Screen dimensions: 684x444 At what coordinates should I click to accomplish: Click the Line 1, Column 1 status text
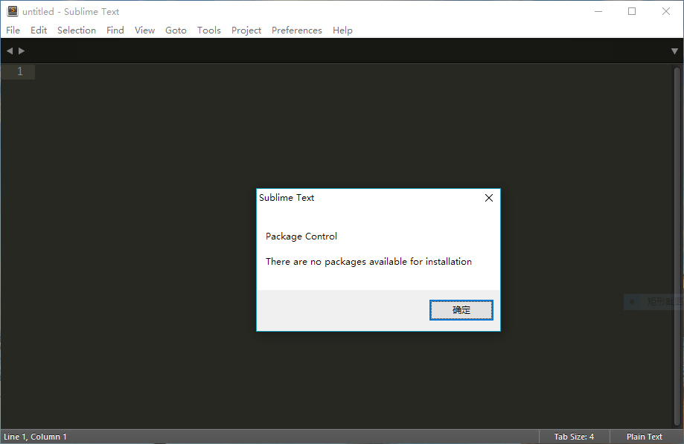(x=35, y=437)
